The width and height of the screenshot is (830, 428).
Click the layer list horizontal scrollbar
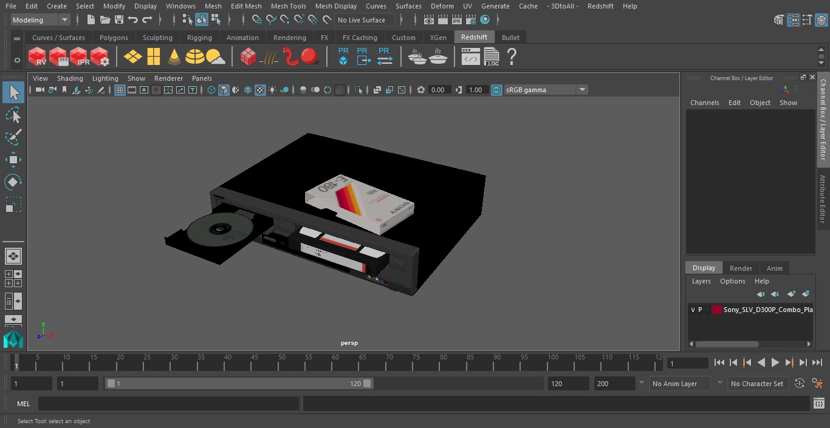727,344
